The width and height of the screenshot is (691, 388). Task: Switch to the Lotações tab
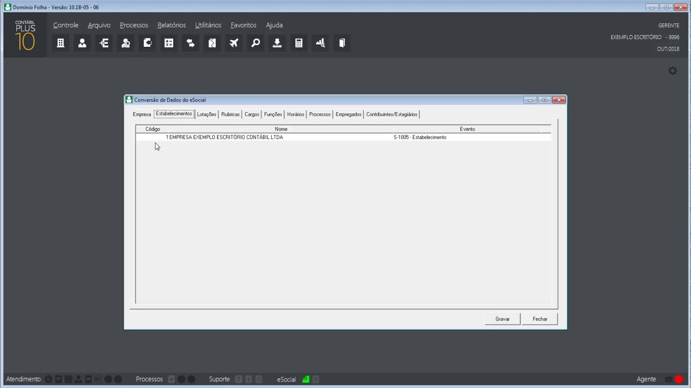point(207,114)
